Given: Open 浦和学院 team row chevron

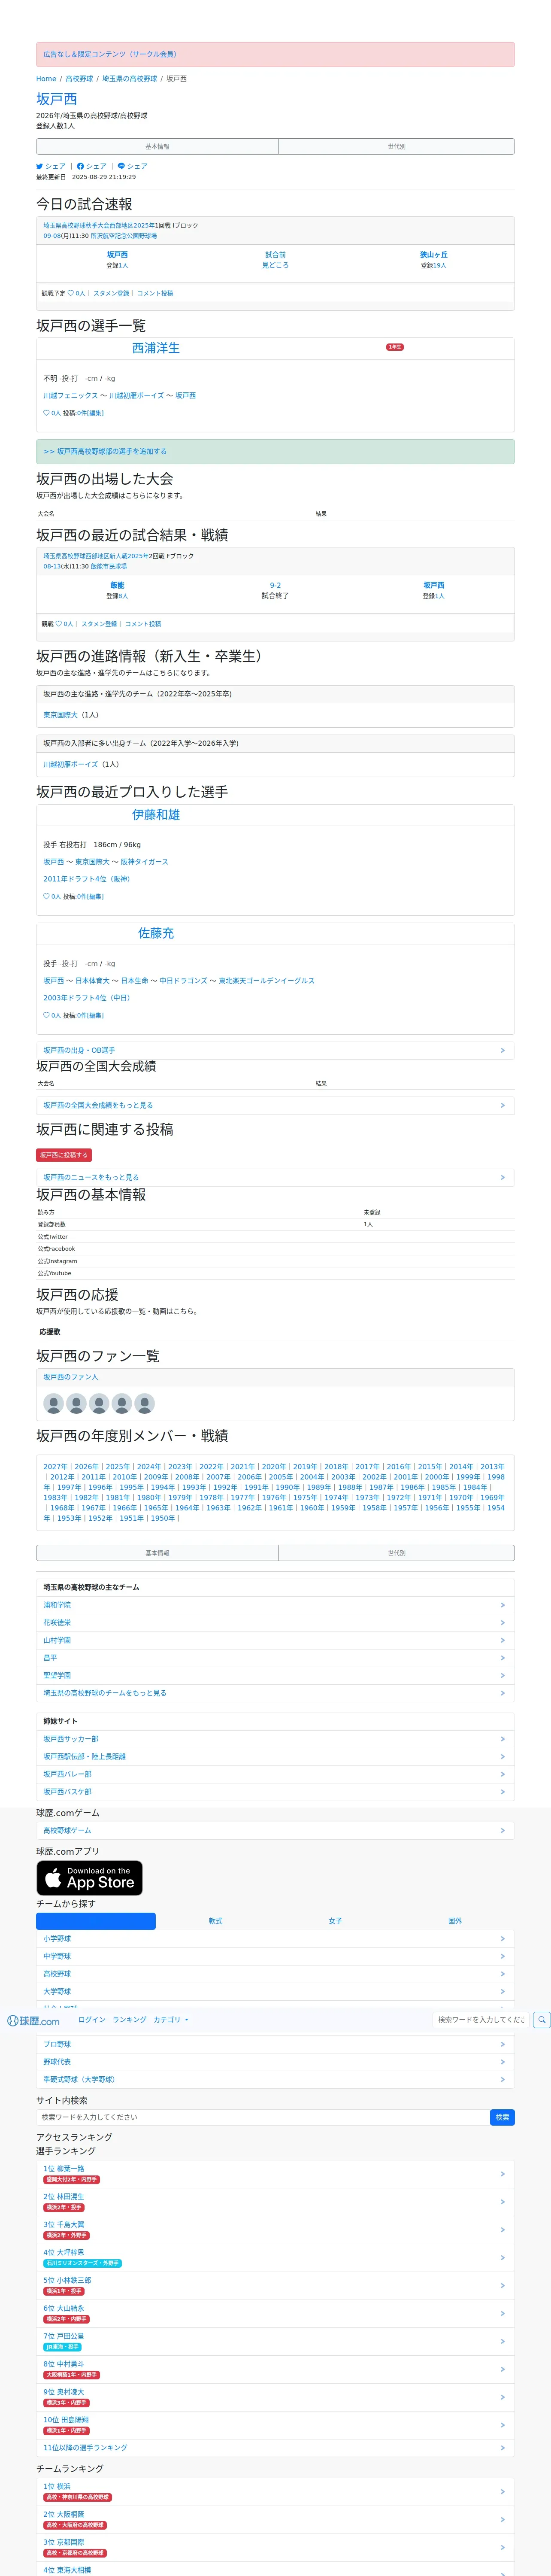Looking at the screenshot, I should pos(502,1605).
